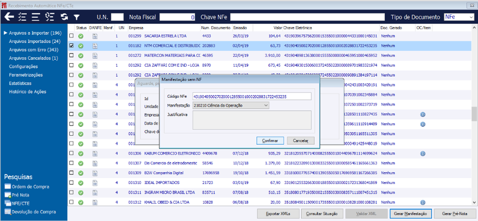Image resolution: width=478 pixels, height=221 pixels.
Task: Check the INGRAM MICRO BRASIL row checkbox
Action: 71,192
